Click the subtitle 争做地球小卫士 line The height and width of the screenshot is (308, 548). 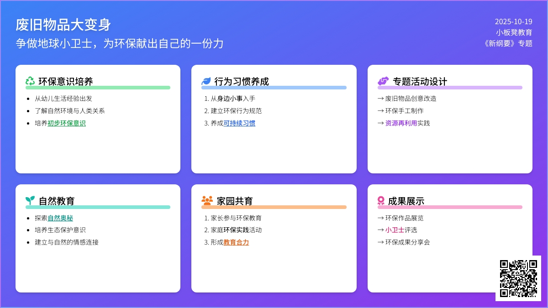coord(120,43)
